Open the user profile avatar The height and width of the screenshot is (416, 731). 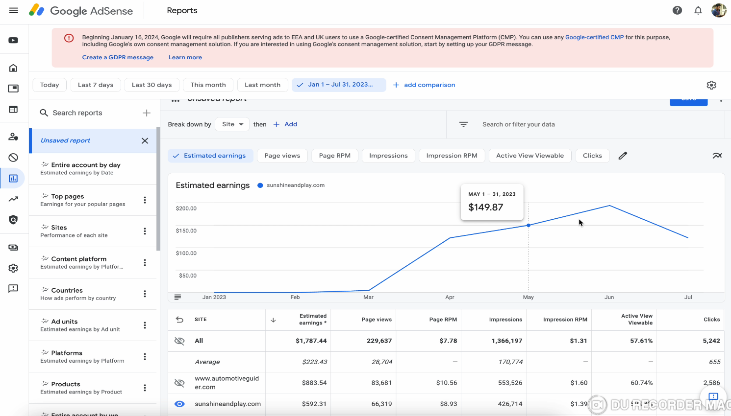719,10
